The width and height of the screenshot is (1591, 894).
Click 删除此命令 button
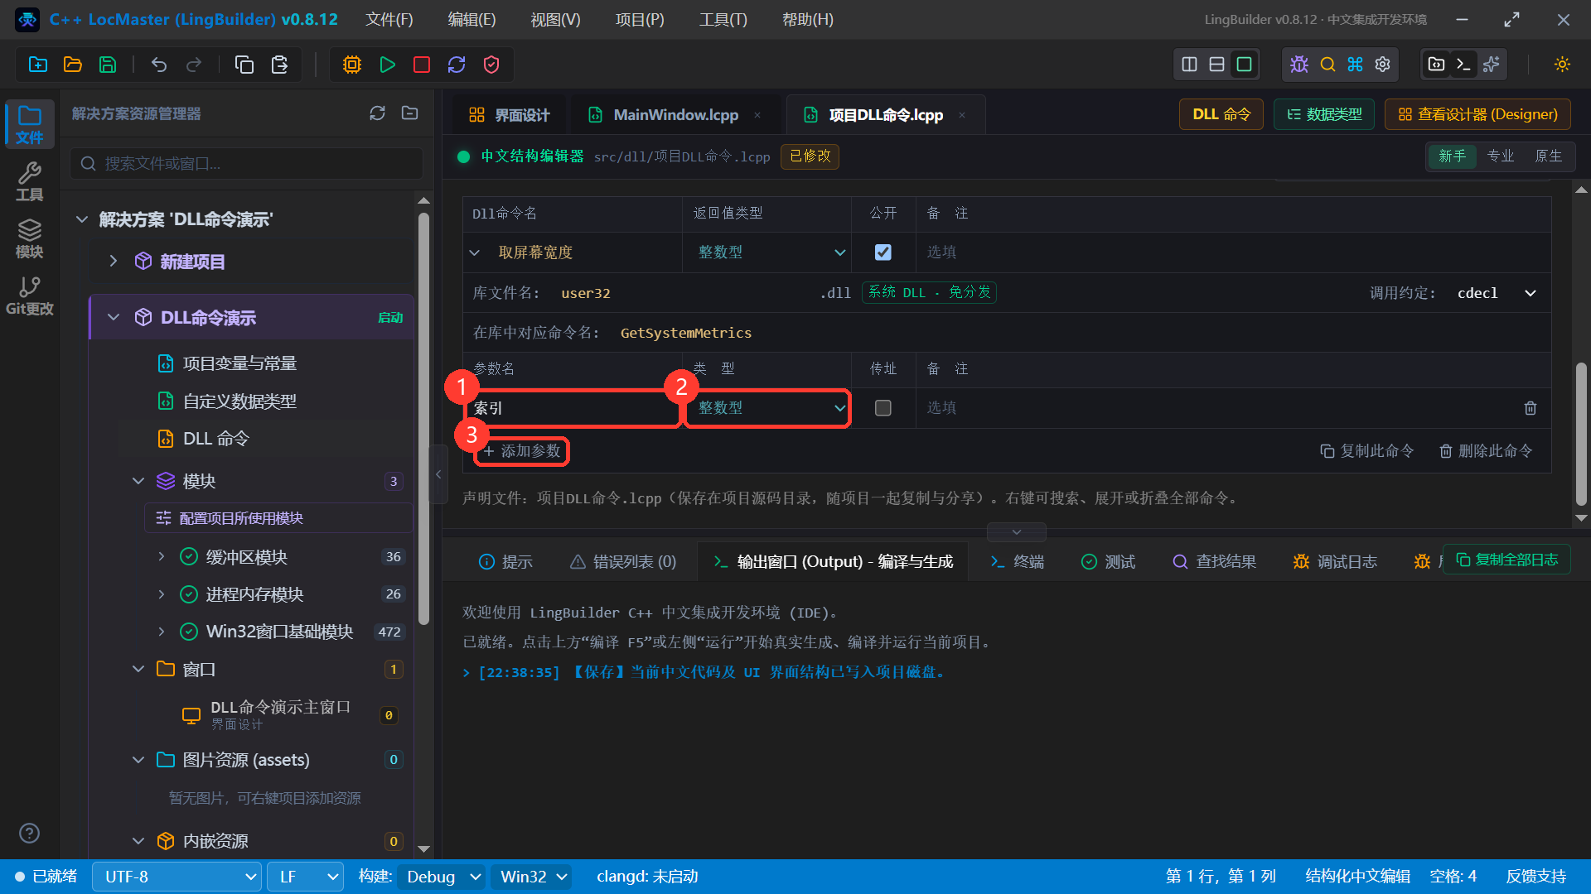(1486, 451)
